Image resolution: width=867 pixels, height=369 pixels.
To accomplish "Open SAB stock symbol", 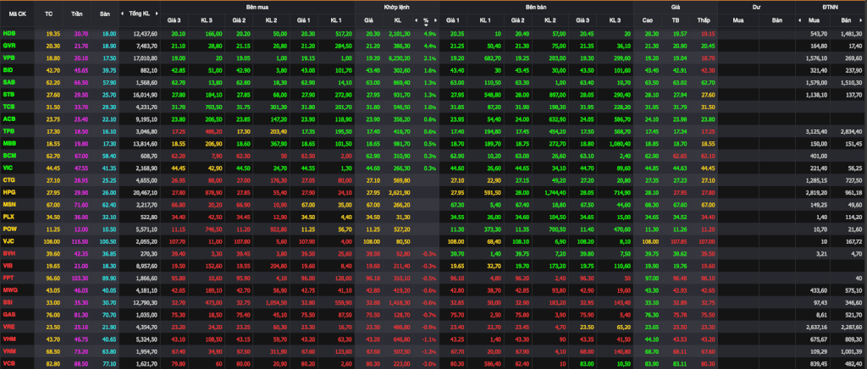I will [8, 82].
